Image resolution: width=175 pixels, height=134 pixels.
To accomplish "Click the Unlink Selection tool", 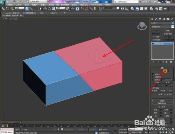I will (8, 9).
